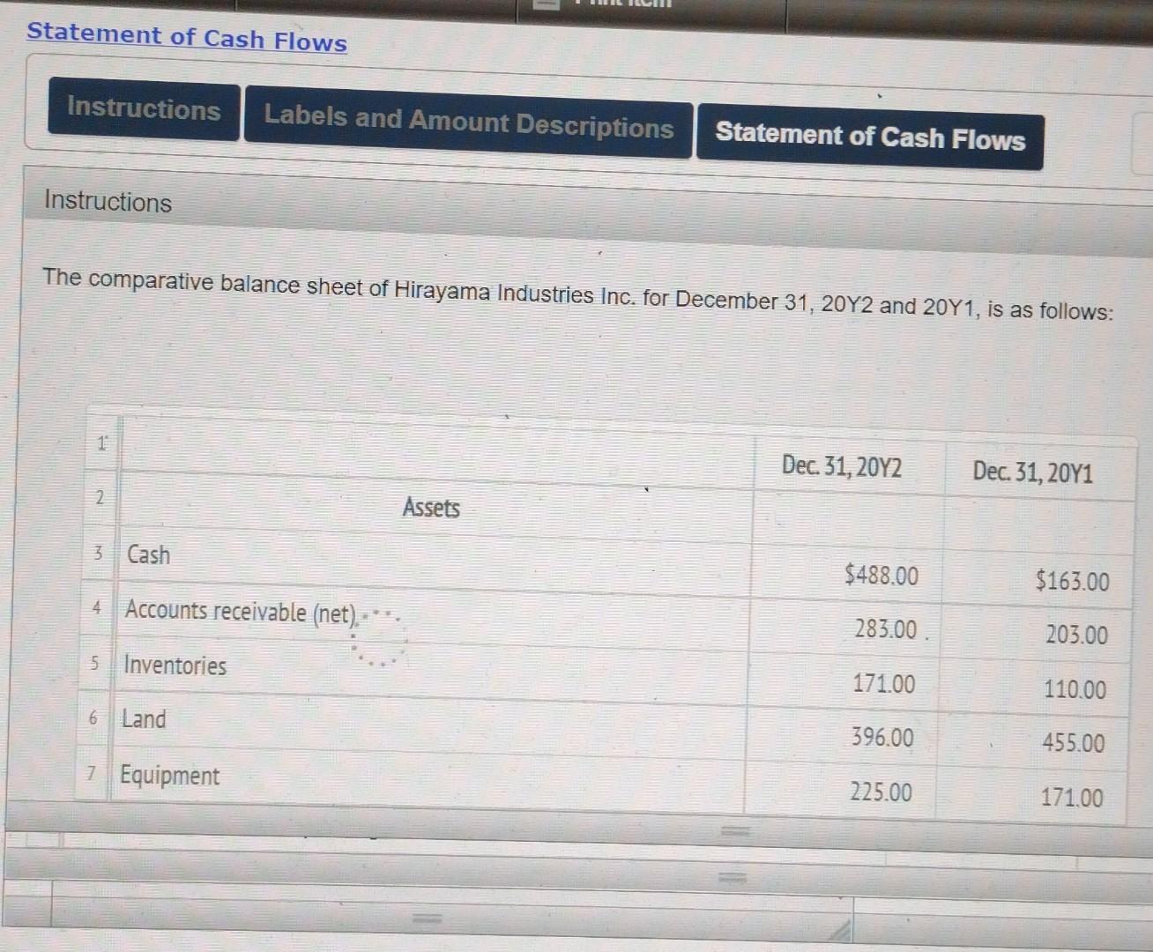This screenshot has height=952, width=1153.
Task: Click the 455.00 land value
Action: tap(1073, 742)
